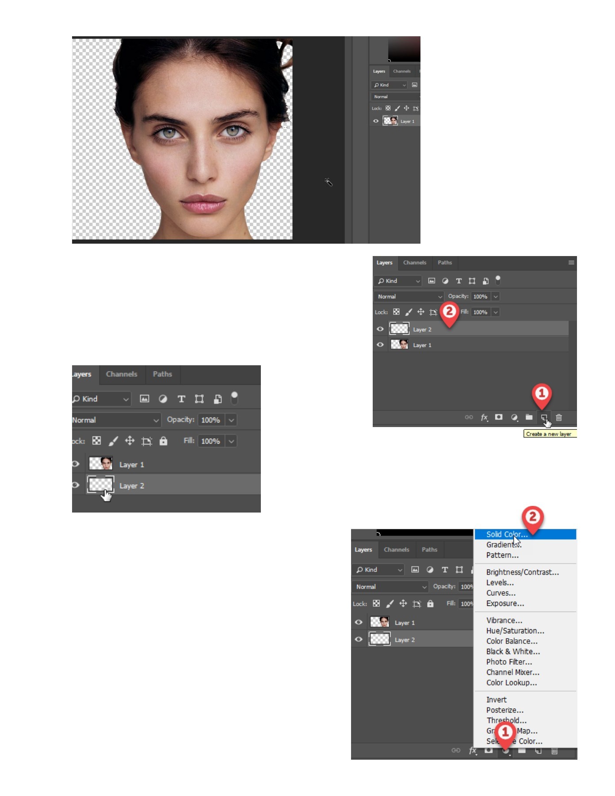Toggle layer filtering switch in left enlarged panel

point(234,398)
